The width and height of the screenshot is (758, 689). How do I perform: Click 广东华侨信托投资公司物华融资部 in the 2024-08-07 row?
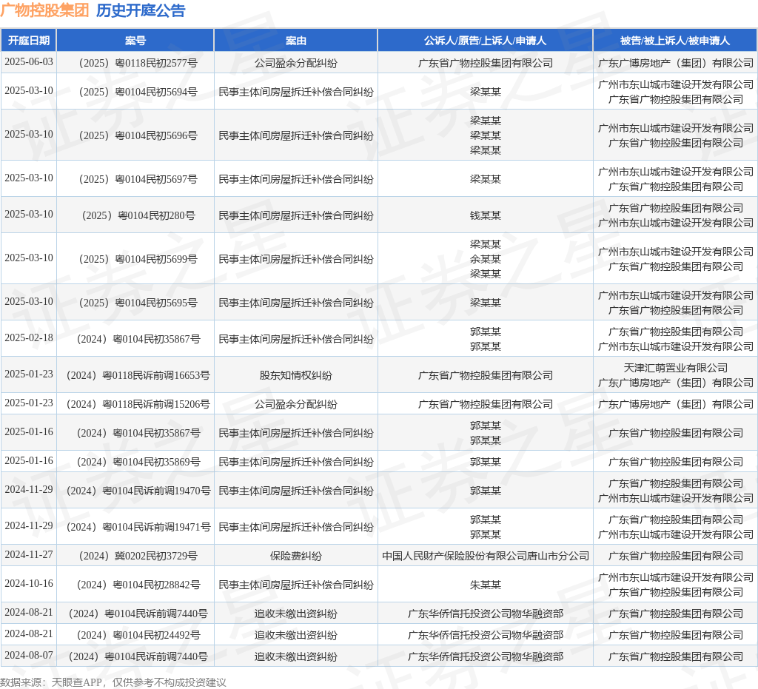[486, 656]
